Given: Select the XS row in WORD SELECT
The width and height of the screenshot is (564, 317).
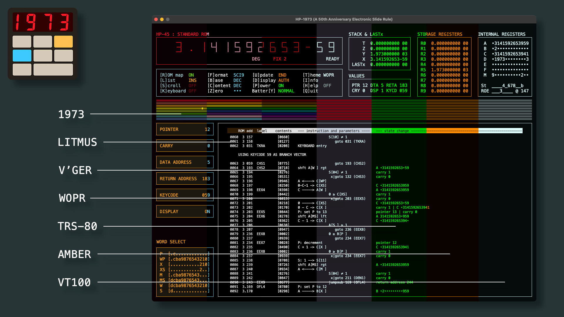Looking at the screenshot, I should point(185,270).
